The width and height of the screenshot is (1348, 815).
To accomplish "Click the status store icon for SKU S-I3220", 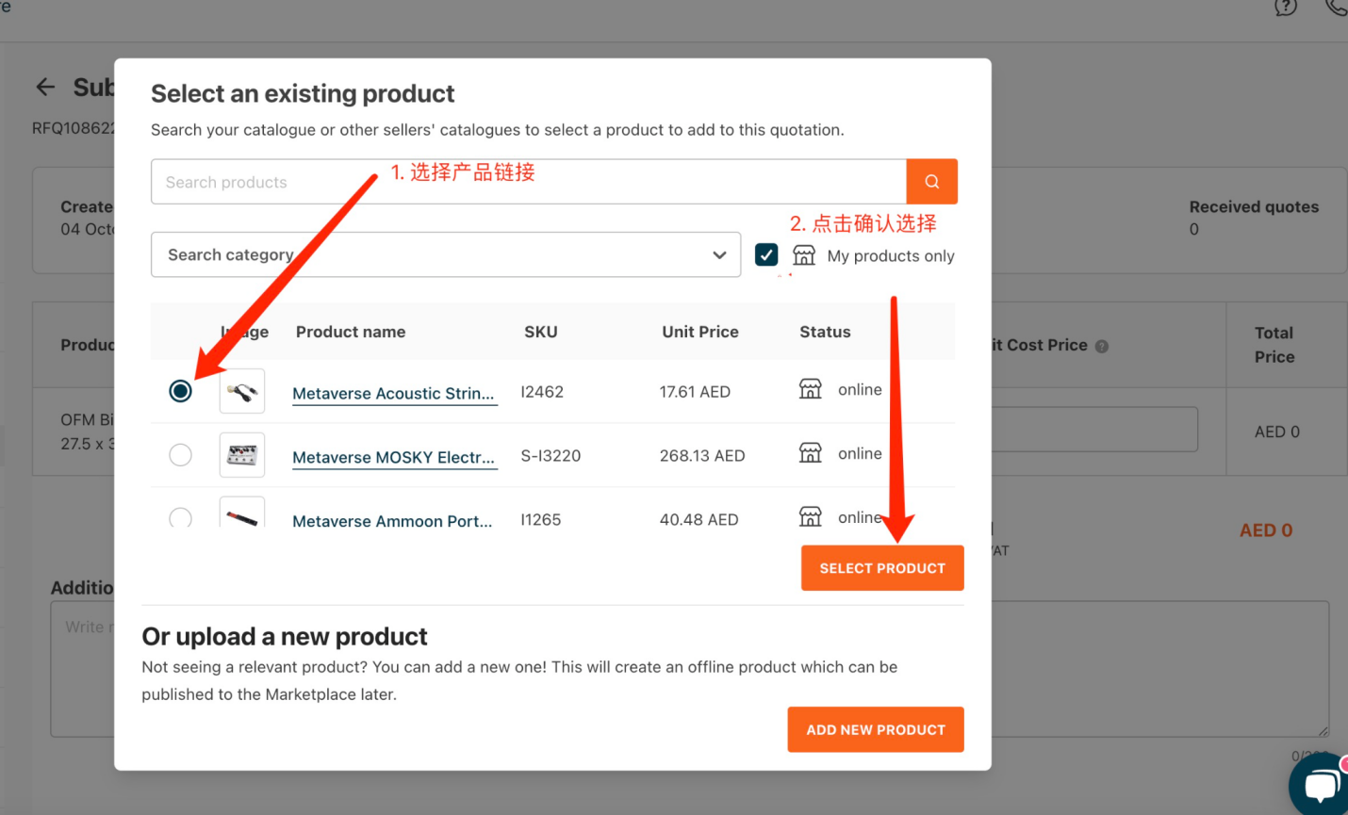I will (811, 453).
